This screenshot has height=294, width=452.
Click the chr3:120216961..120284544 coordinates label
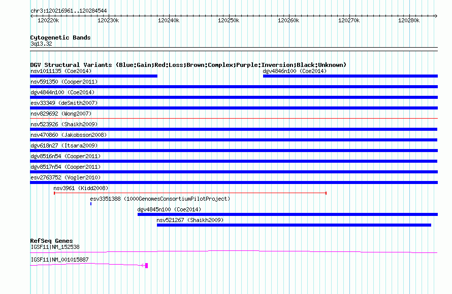[69, 11]
